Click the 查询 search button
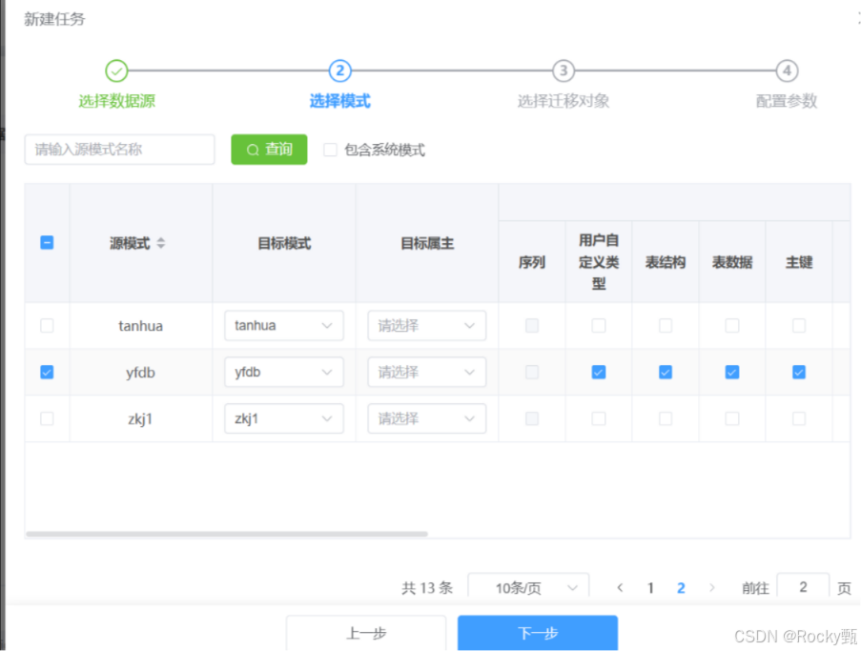861x651 pixels. tap(269, 150)
